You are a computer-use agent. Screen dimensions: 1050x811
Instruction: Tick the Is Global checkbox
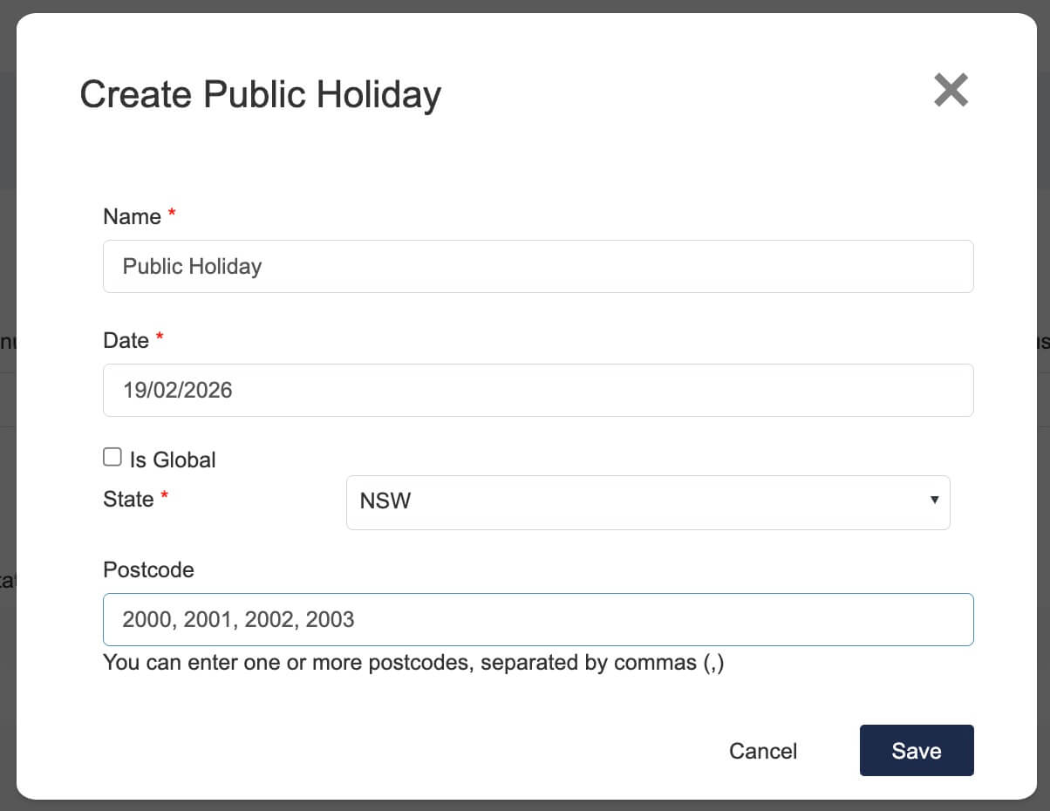point(112,458)
